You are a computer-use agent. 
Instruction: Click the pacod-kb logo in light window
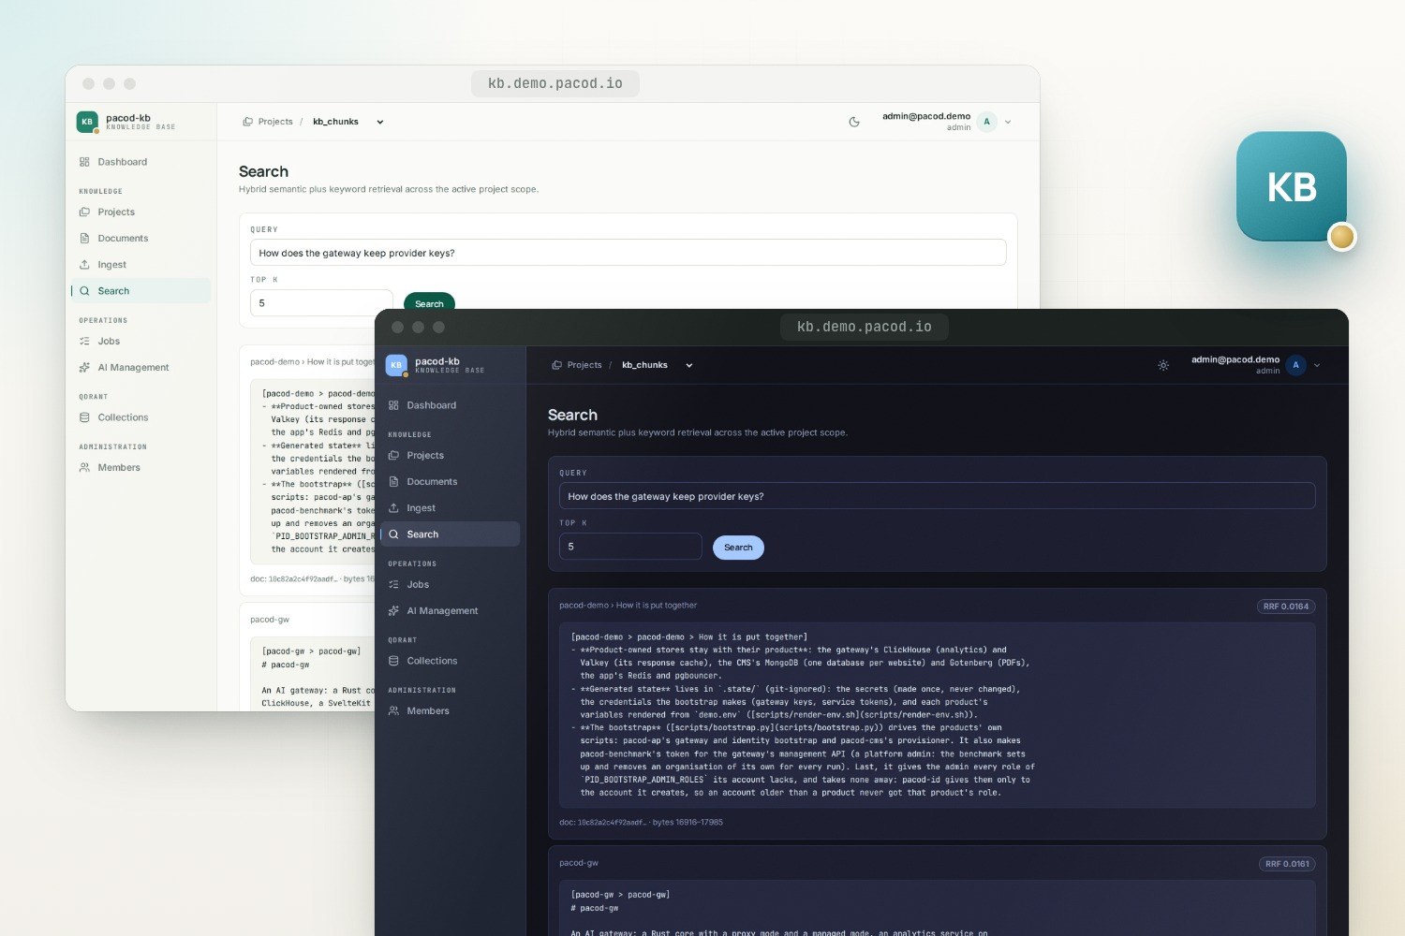87,122
